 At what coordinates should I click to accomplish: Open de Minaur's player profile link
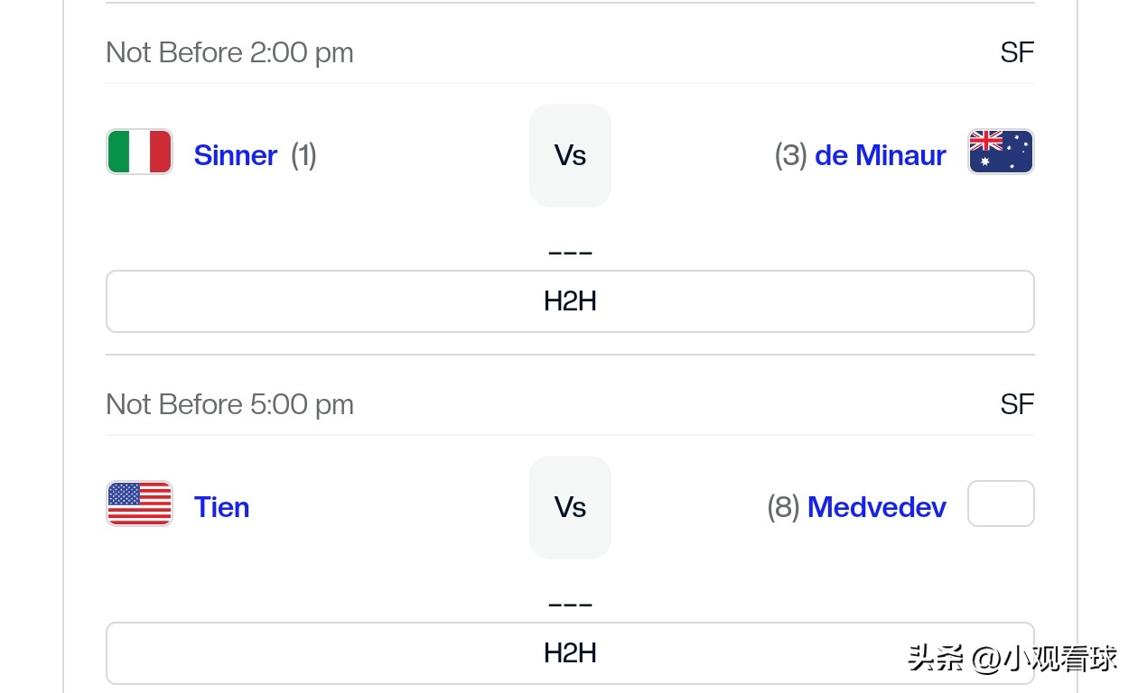pos(880,155)
